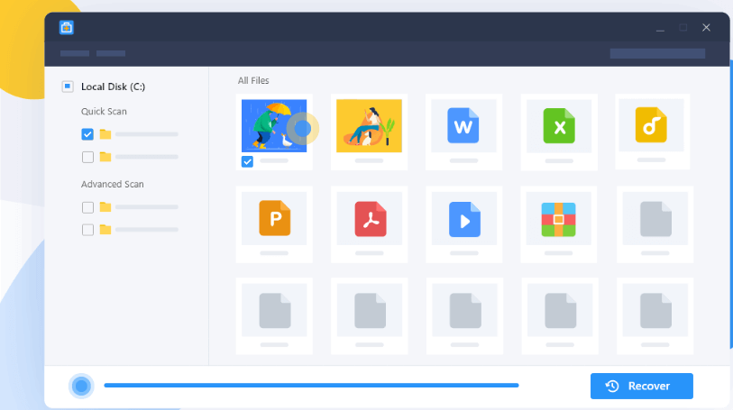Viewport: 733px width, 410px height.
Task: Select the yellow woman sitting picture thumbnail
Action: (x=369, y=125)
